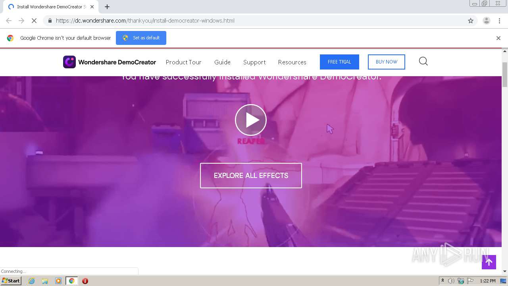Open the file explorer taskbar icon
The height and width of the screenshot is (286, 508).
45,281
